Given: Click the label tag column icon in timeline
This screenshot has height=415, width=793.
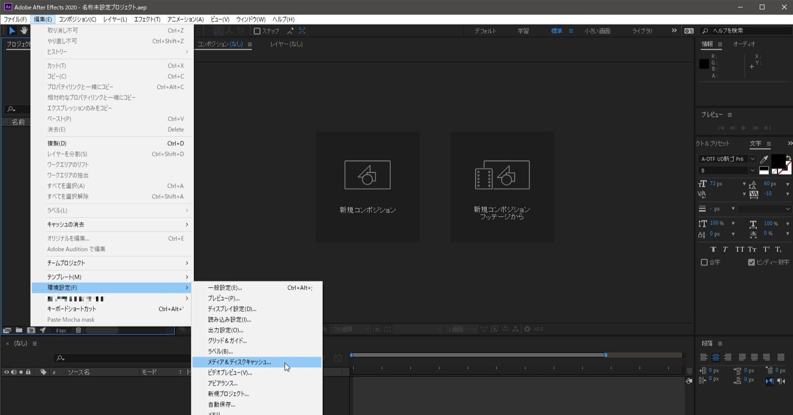Looking at the screenshot, I should click(x=43, y=372).
